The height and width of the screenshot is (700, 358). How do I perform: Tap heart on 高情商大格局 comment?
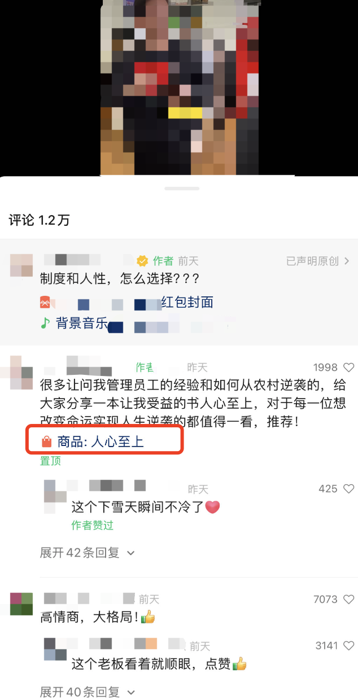point(349,600)
